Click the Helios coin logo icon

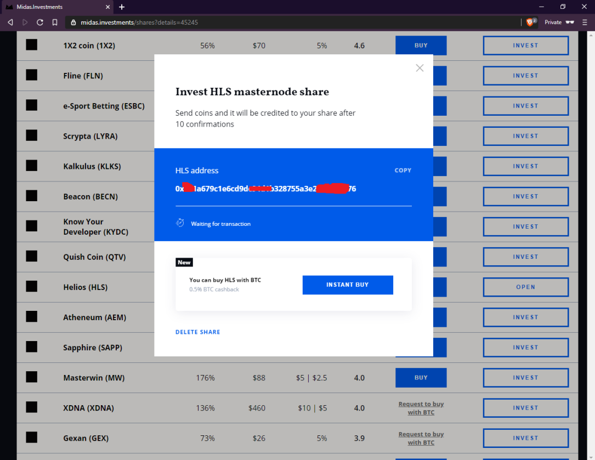pos(31,286)
